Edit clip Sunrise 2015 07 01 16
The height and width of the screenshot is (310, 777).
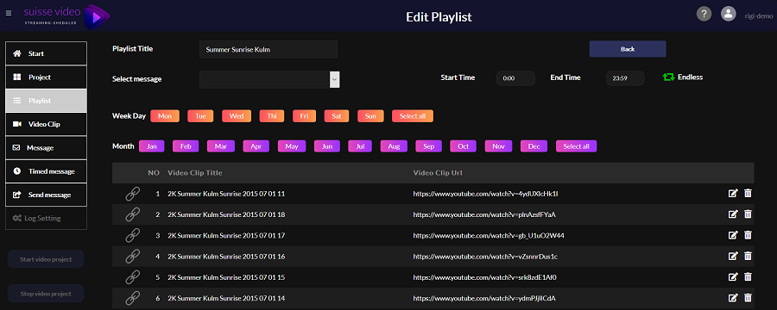click(732, 256)
